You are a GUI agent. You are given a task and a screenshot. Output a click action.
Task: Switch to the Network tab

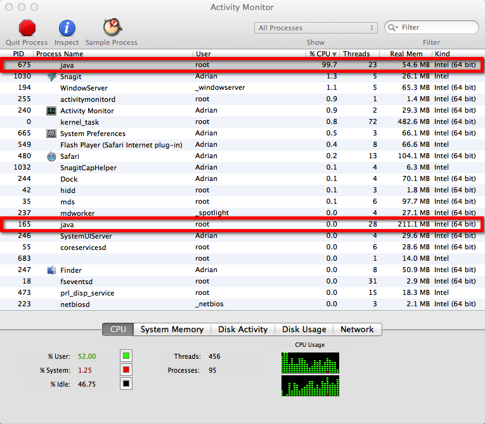coord(358,329)
